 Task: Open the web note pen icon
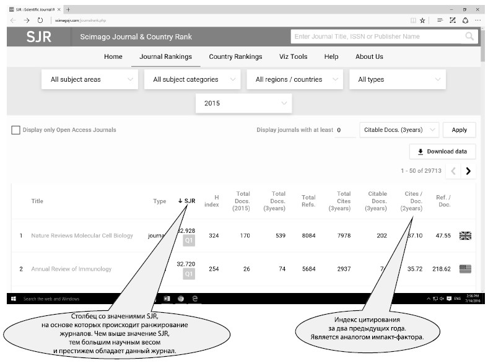point(453,20)
